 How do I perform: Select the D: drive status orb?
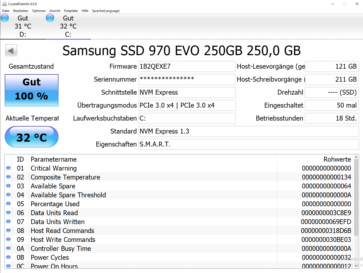pyautogui.click(x=5, y=18)
